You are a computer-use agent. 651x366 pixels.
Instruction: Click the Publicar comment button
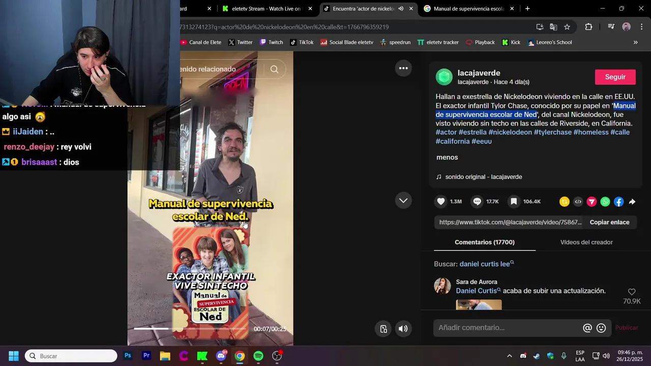point(627,328)
